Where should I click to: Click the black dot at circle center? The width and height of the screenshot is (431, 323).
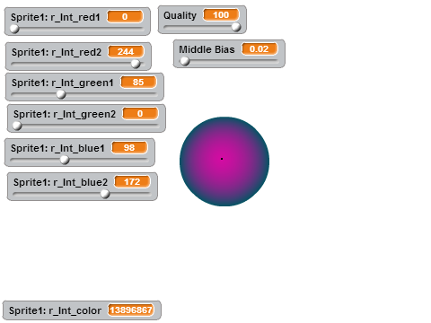pyautogui.click(x=222, y=159)
